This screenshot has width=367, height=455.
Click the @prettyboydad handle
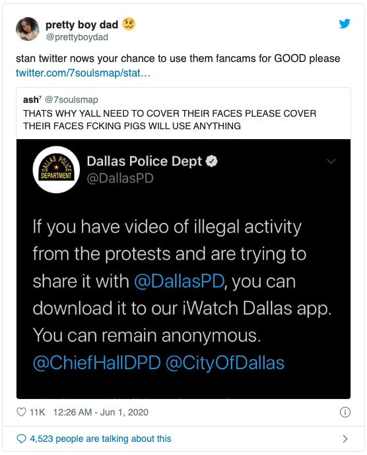[x=77, y=37]
